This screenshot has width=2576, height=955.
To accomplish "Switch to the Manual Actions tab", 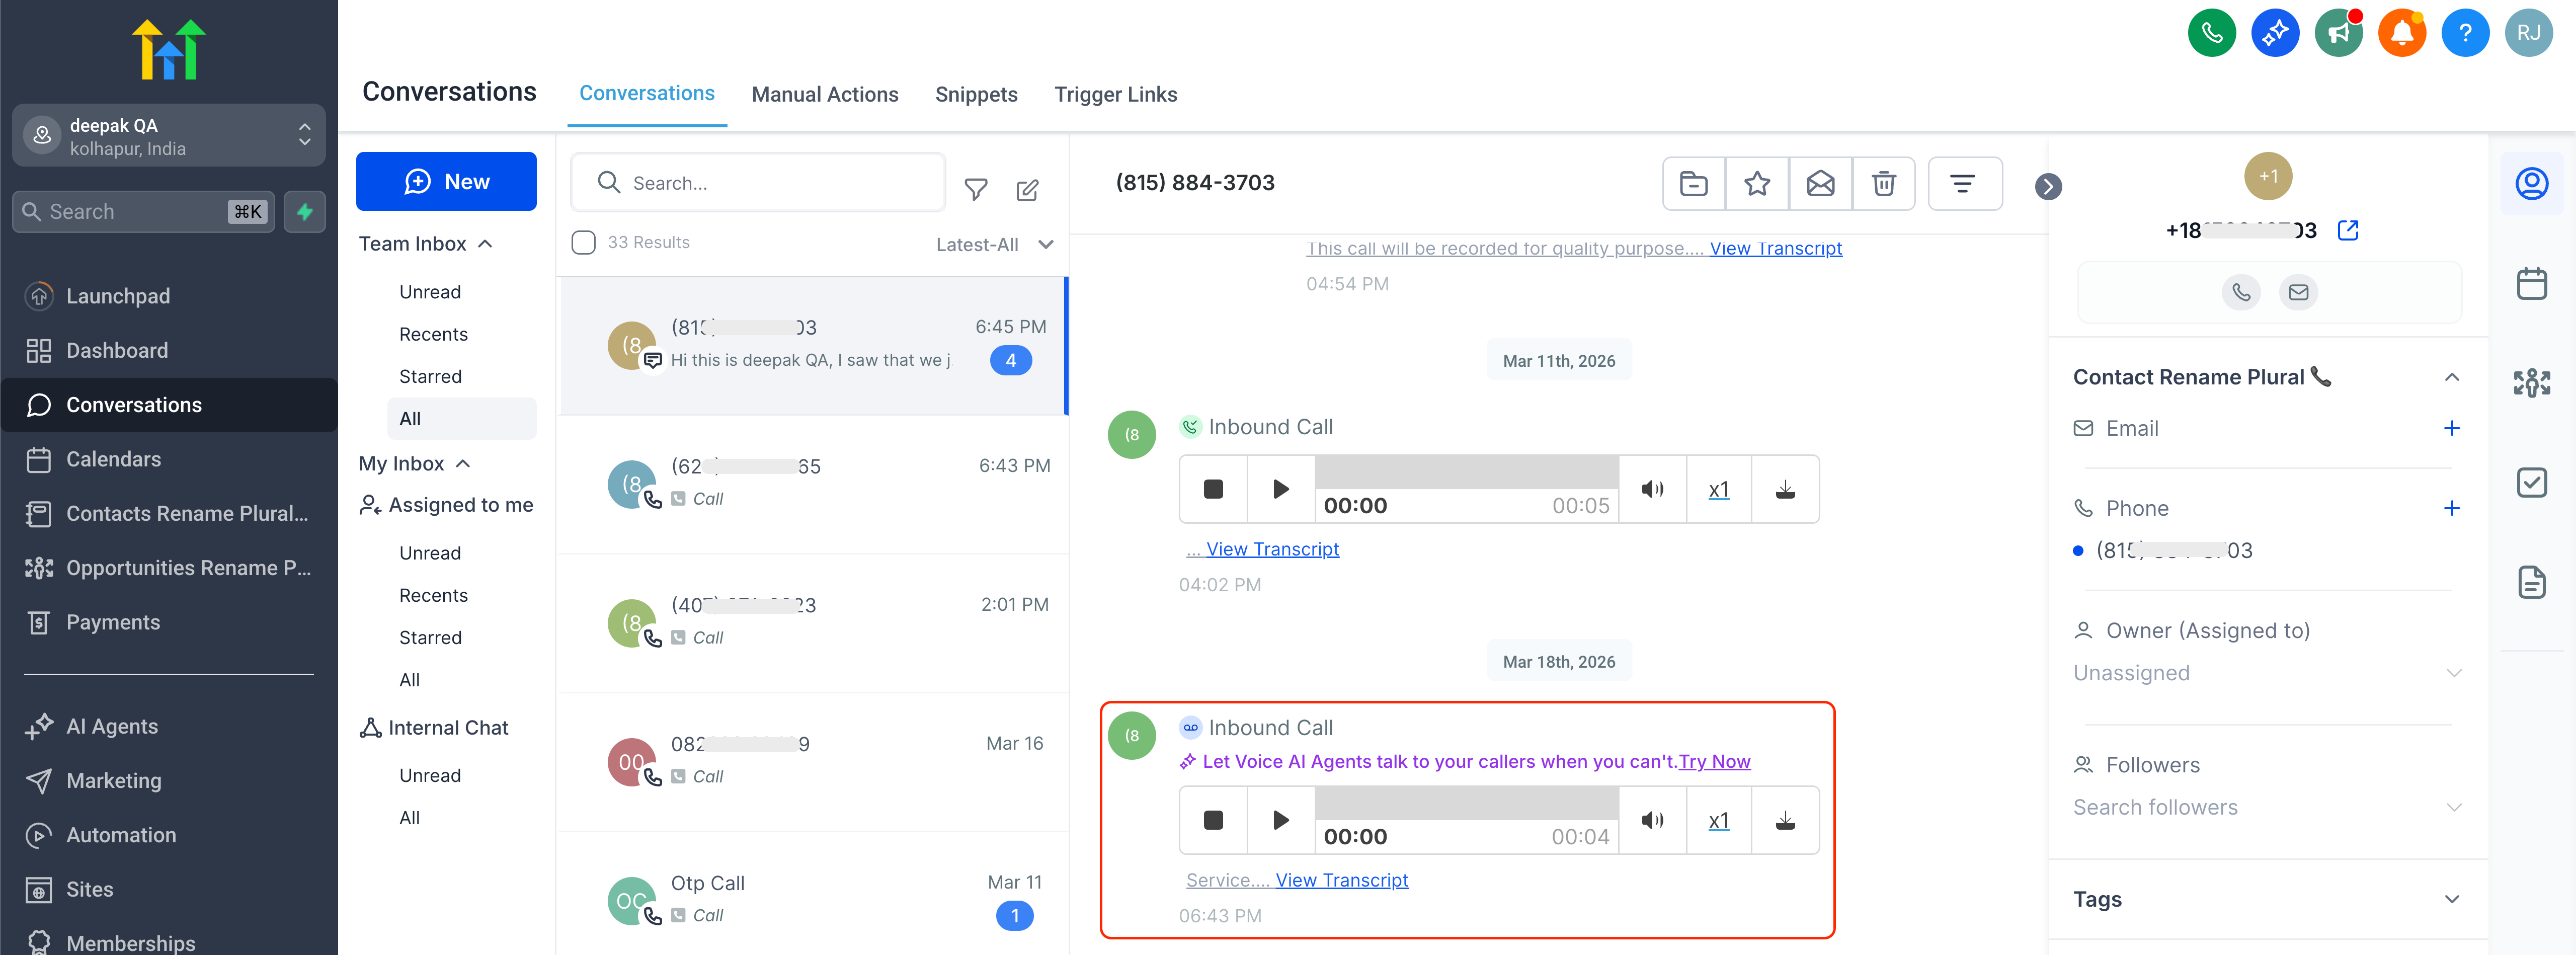I will [x=824, y=94].
